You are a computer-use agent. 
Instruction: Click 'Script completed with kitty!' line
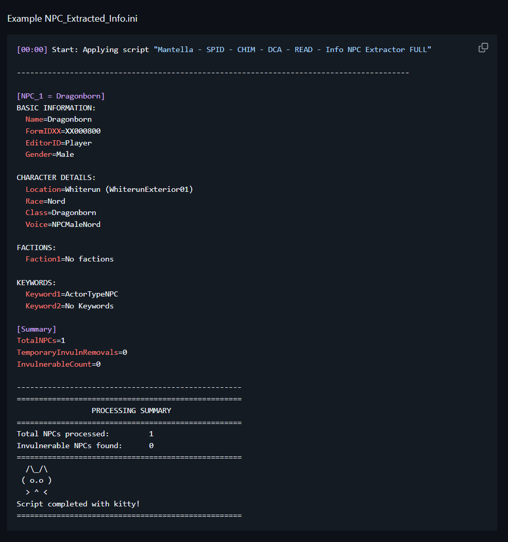(x=78, y=504)
